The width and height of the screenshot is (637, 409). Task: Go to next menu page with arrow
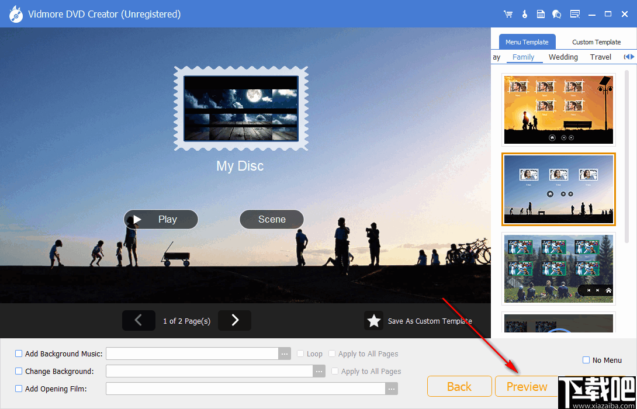[234, 320]
